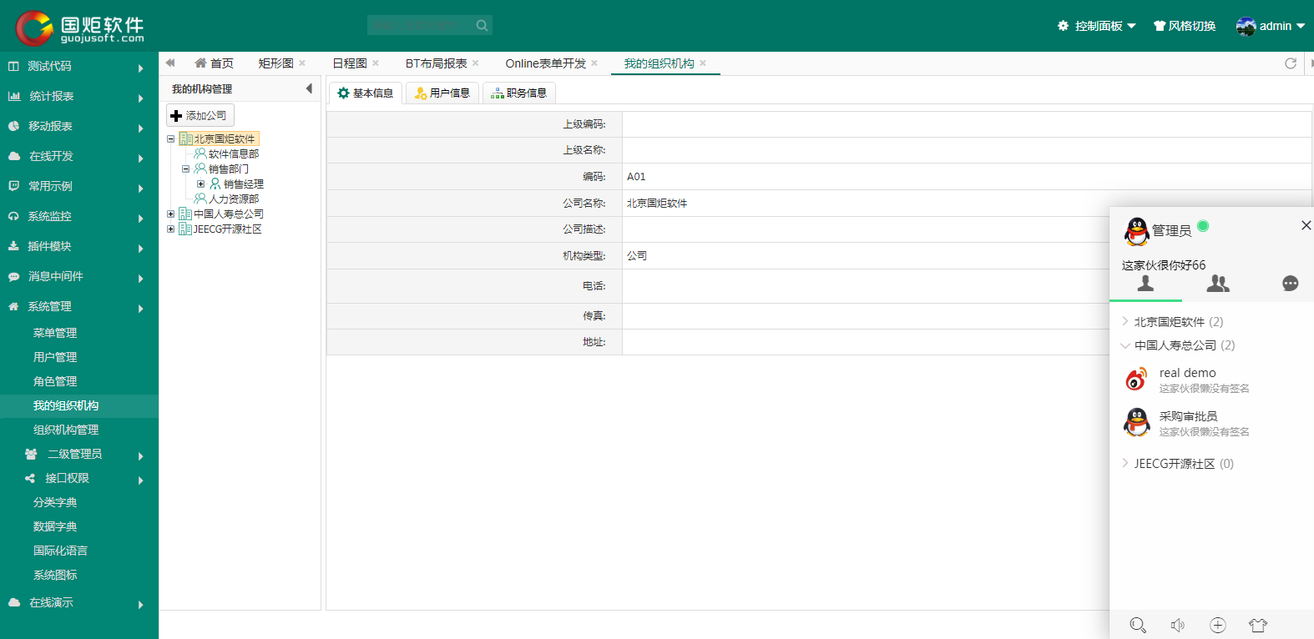This screenshot has width=1314, height=639.
Task: Collapse the 北京国炬软件 tree node
Action: pyautogui.click(x=170, y=139)
